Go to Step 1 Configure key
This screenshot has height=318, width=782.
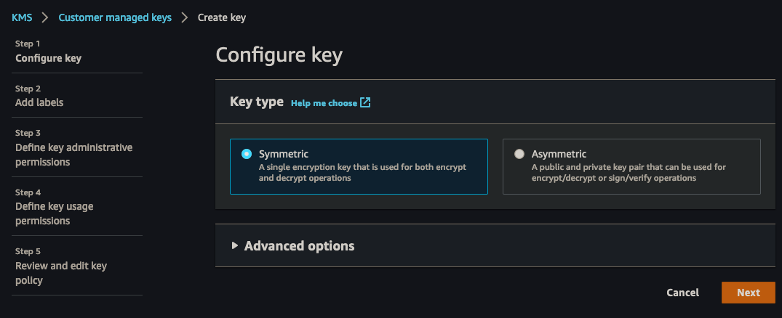(48, 58)
